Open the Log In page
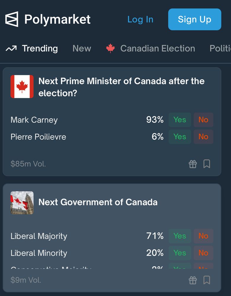Image resolution: width=231 pixels, height=296 pixels. click(x=140, y=19)
